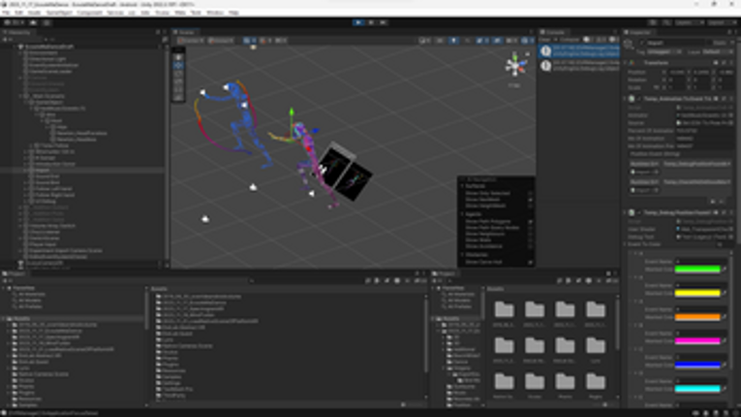Image resolution: width=741 pixels, height=417 pixels.
Task: Click the Clear button in the Console
Action: click(x=544, y=40)
